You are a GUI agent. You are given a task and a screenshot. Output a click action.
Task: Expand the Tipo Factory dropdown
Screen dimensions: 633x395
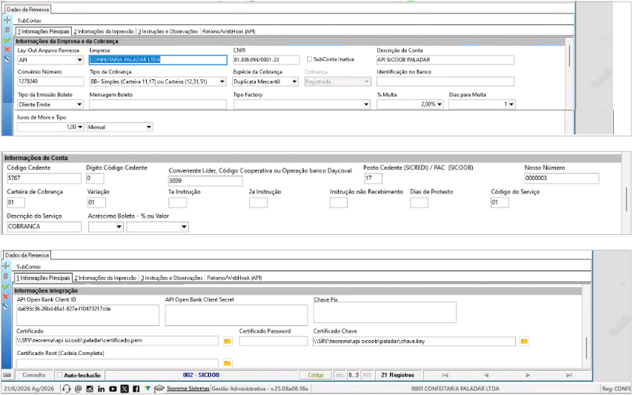pos(366,104)
